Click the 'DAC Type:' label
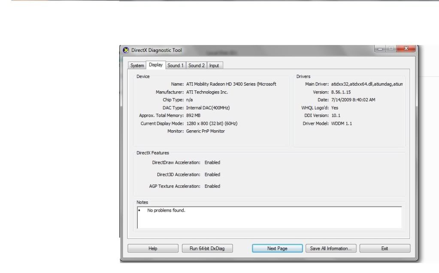Screen dimensions: 439x273 coord(173,108)
